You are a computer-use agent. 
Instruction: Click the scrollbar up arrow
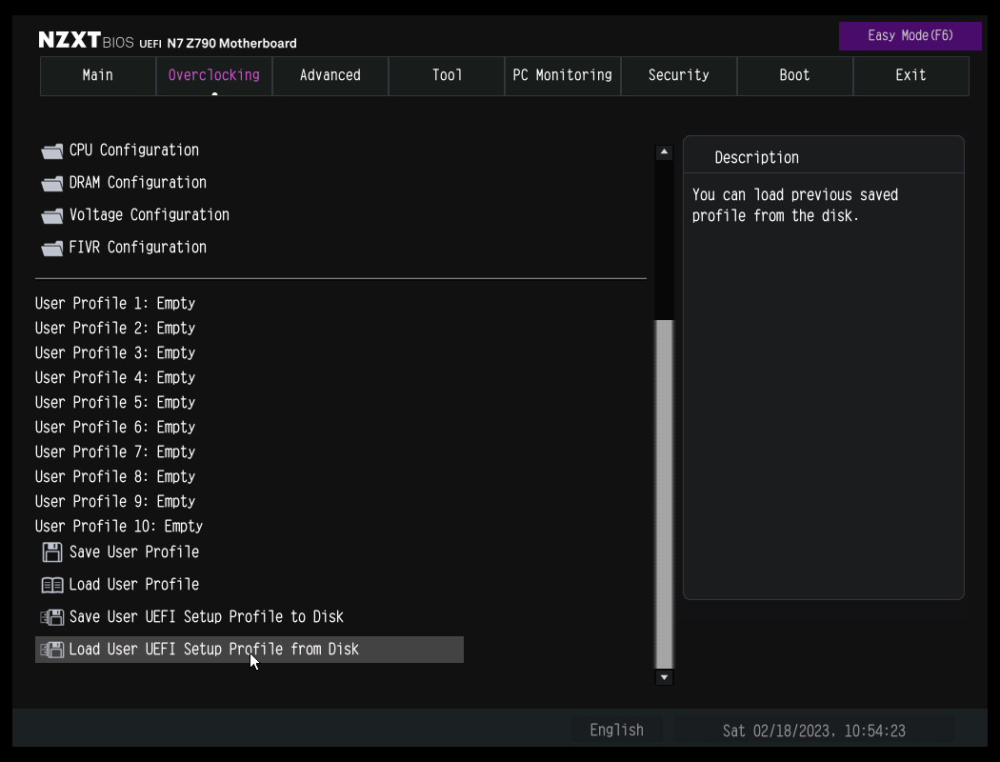click(665, 152)
